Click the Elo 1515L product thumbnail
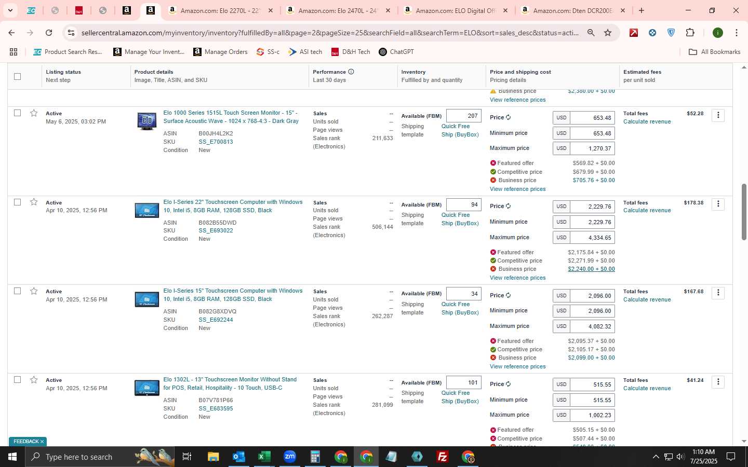Image resolution: width=748 pixels, height=467 pixels. click(x=146, y=121)
